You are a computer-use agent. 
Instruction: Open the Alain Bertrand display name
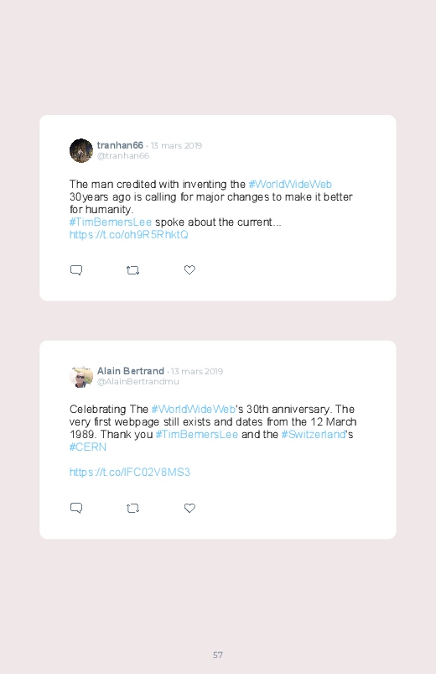coord(131,371)
